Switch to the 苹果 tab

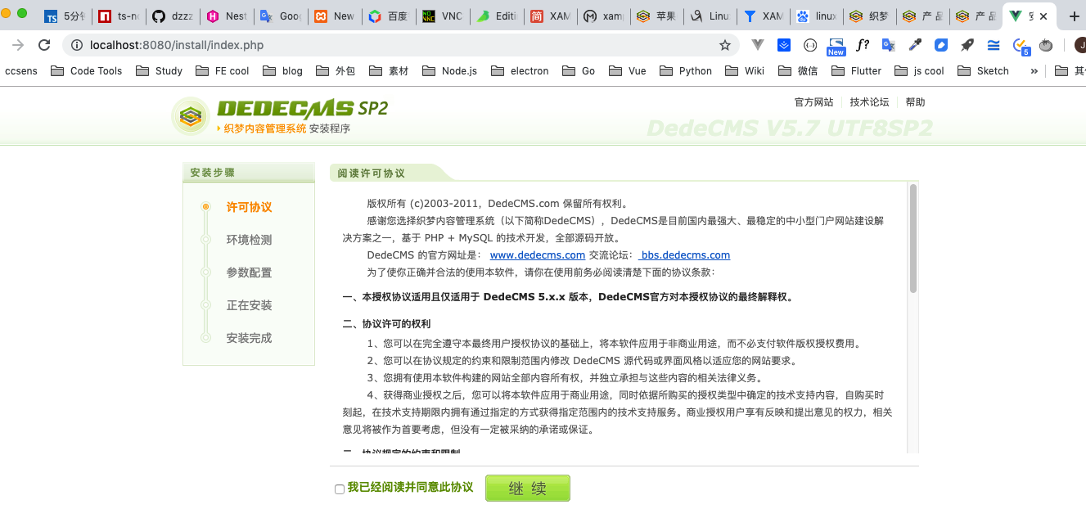[656, 16]
